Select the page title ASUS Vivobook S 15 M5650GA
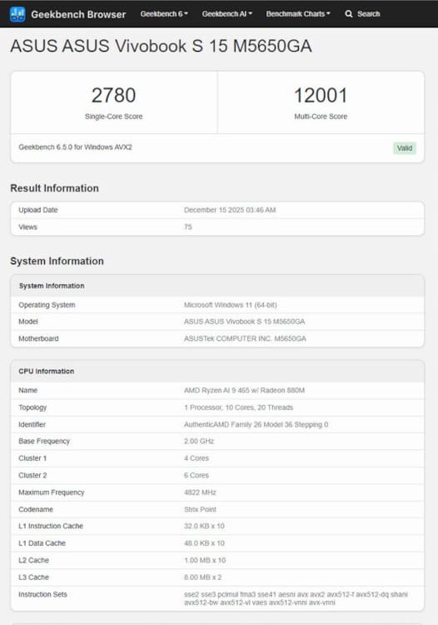Screen dimensions: 438x625 tap(161, 46)
